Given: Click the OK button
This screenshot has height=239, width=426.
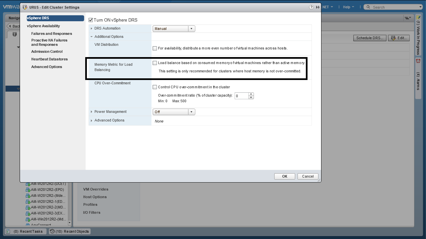Looking at the screenshot, I should [x=285, y=176].
